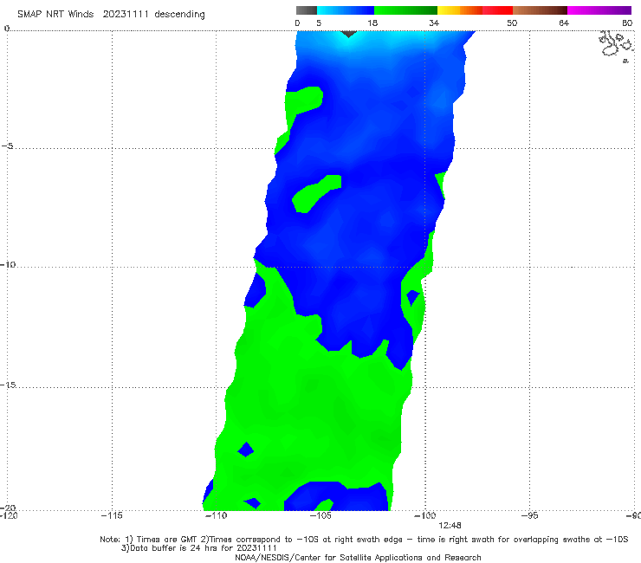Click the title 'SMAP NRT Winds 20231111 descending'
This screenshot has height=563, width=641.
tap(111, 15)
